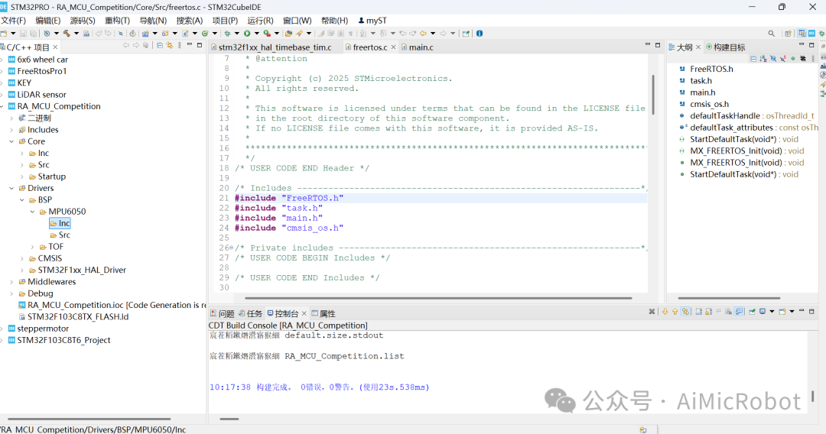Viewport: 826px width, 434px height.
Task: Click the Previous Error up arrow in console
Action: click(x=675, y=312)
